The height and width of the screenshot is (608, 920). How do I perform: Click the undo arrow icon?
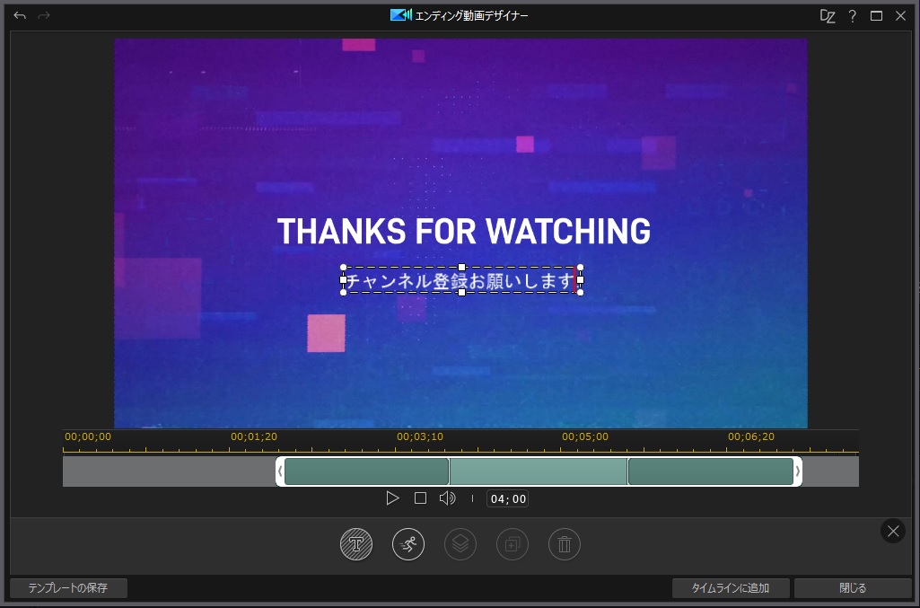coord(20,15)
